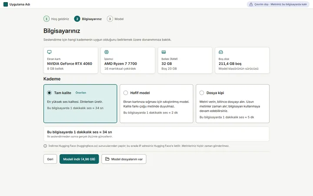This screenshot has height=196, width=313.
Task: Click the CPU chip icon on processor card
Action: [107, 52]
